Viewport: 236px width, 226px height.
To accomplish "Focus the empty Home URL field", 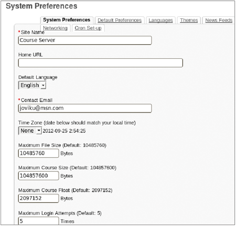I will (x=101, y=63).
